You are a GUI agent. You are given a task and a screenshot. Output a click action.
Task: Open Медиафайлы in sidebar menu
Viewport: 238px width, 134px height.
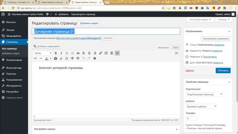click(14, 36)
